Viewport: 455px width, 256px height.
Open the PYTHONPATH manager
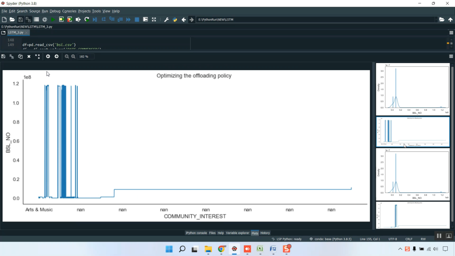click(x=174, y=19)
